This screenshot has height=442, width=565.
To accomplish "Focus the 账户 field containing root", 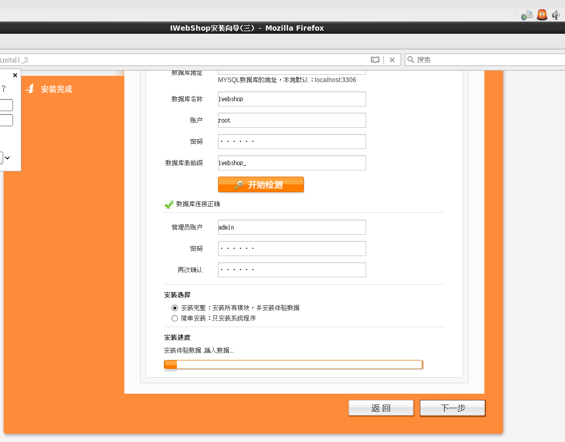I will pyautogui.click(x=292, y=120).
